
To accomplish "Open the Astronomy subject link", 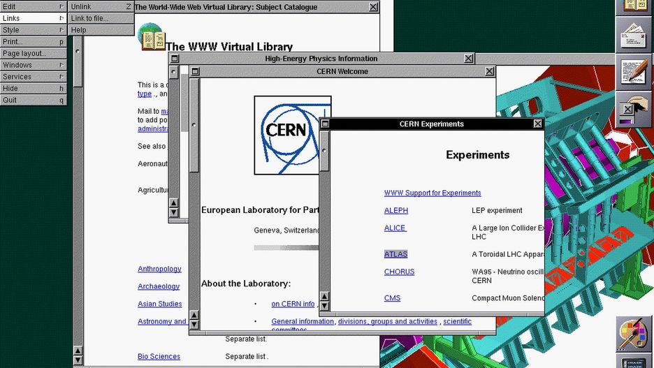I will coord(162,321).
